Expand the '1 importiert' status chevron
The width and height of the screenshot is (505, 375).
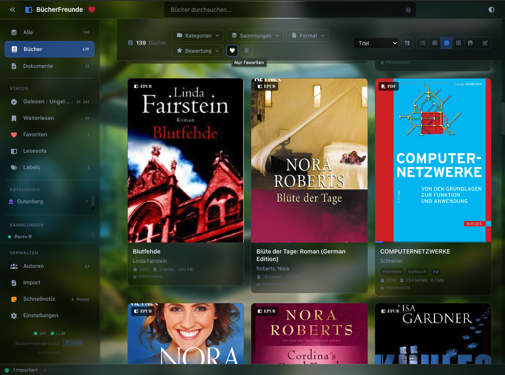click(x=45, y=370)
